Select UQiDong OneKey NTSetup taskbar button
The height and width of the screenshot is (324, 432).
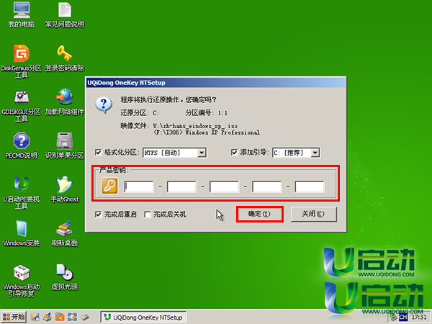[143, 318]
